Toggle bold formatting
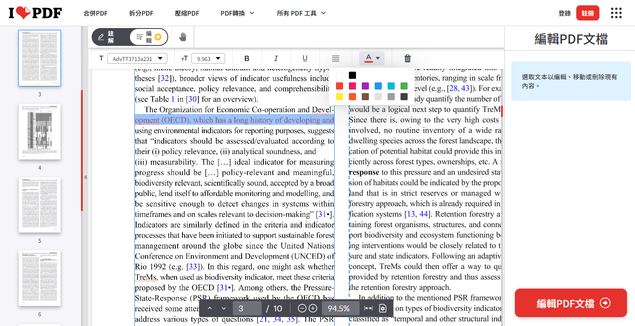The image size is (635, 326). [247, 58]
